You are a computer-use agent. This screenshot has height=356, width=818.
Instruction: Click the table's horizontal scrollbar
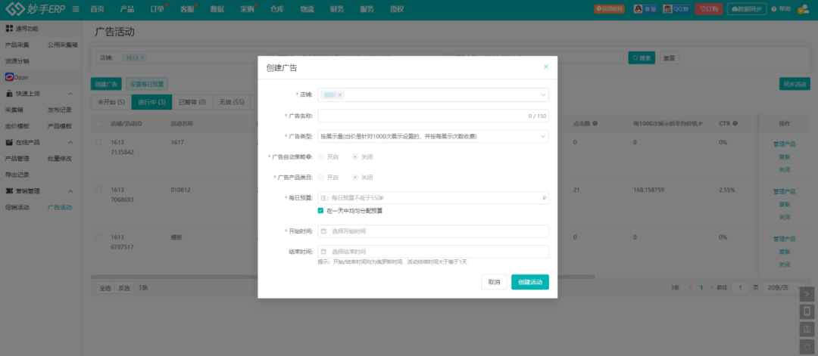tap(343, 277)
